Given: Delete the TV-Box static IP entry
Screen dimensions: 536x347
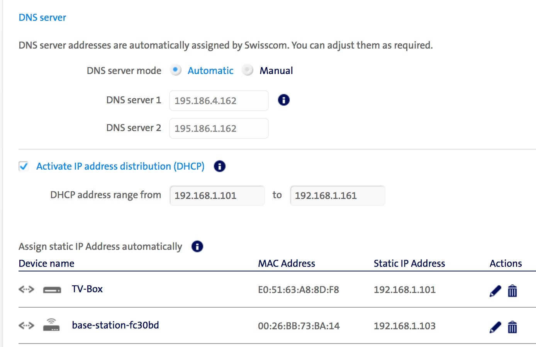Looking at the screenshot, I should (512, 291).
